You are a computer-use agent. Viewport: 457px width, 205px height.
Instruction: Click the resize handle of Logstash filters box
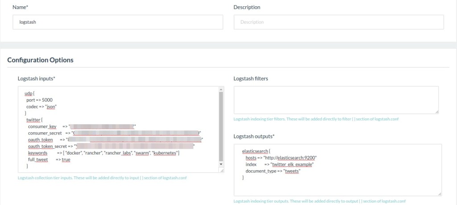[436, 112]
